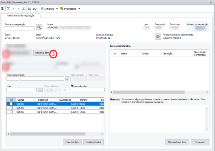Click Código header in Itens confirmados
The image size is (215, 151).
[151, 53]
